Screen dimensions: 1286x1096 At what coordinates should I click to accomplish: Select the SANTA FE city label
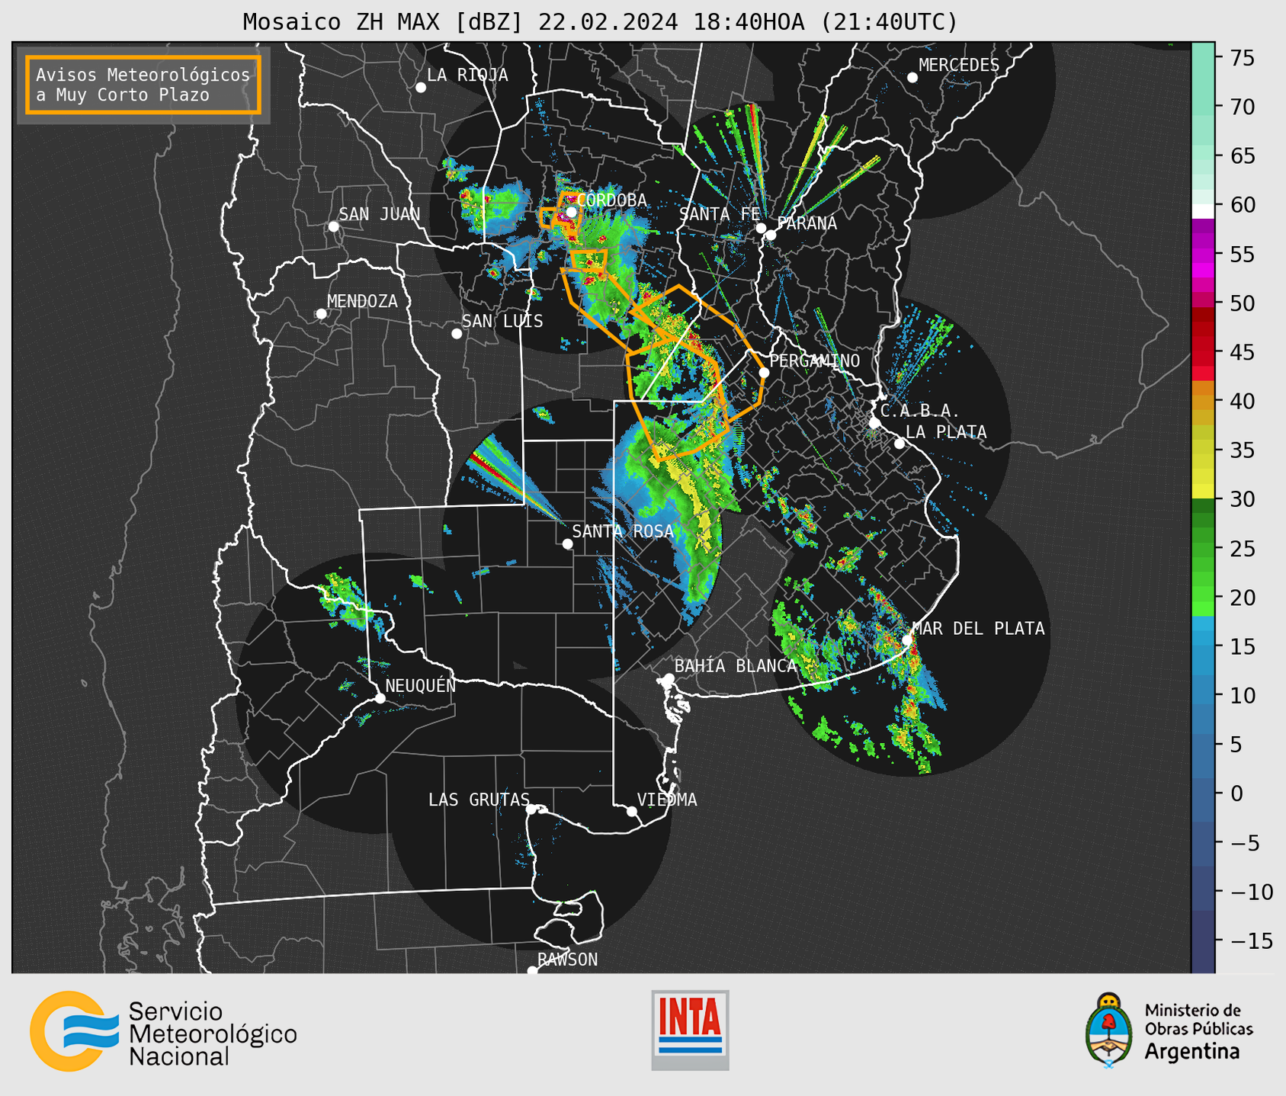tap(720, 214)
